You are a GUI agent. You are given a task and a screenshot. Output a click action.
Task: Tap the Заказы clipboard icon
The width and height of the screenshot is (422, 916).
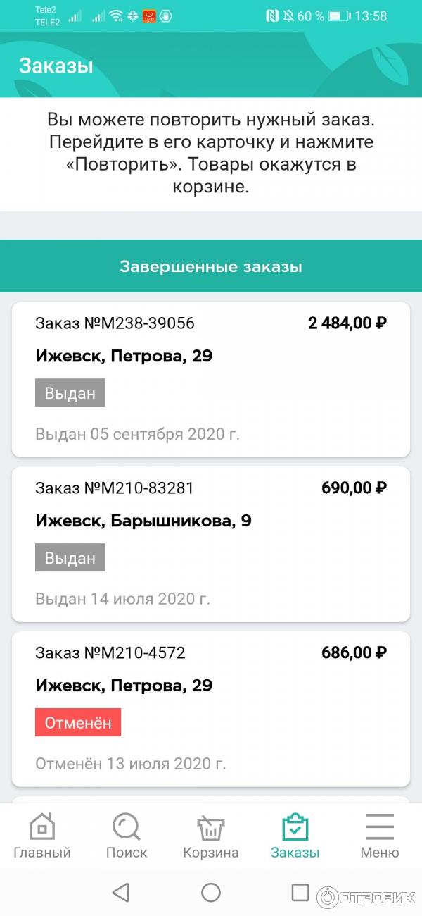(x=295, y=827)
